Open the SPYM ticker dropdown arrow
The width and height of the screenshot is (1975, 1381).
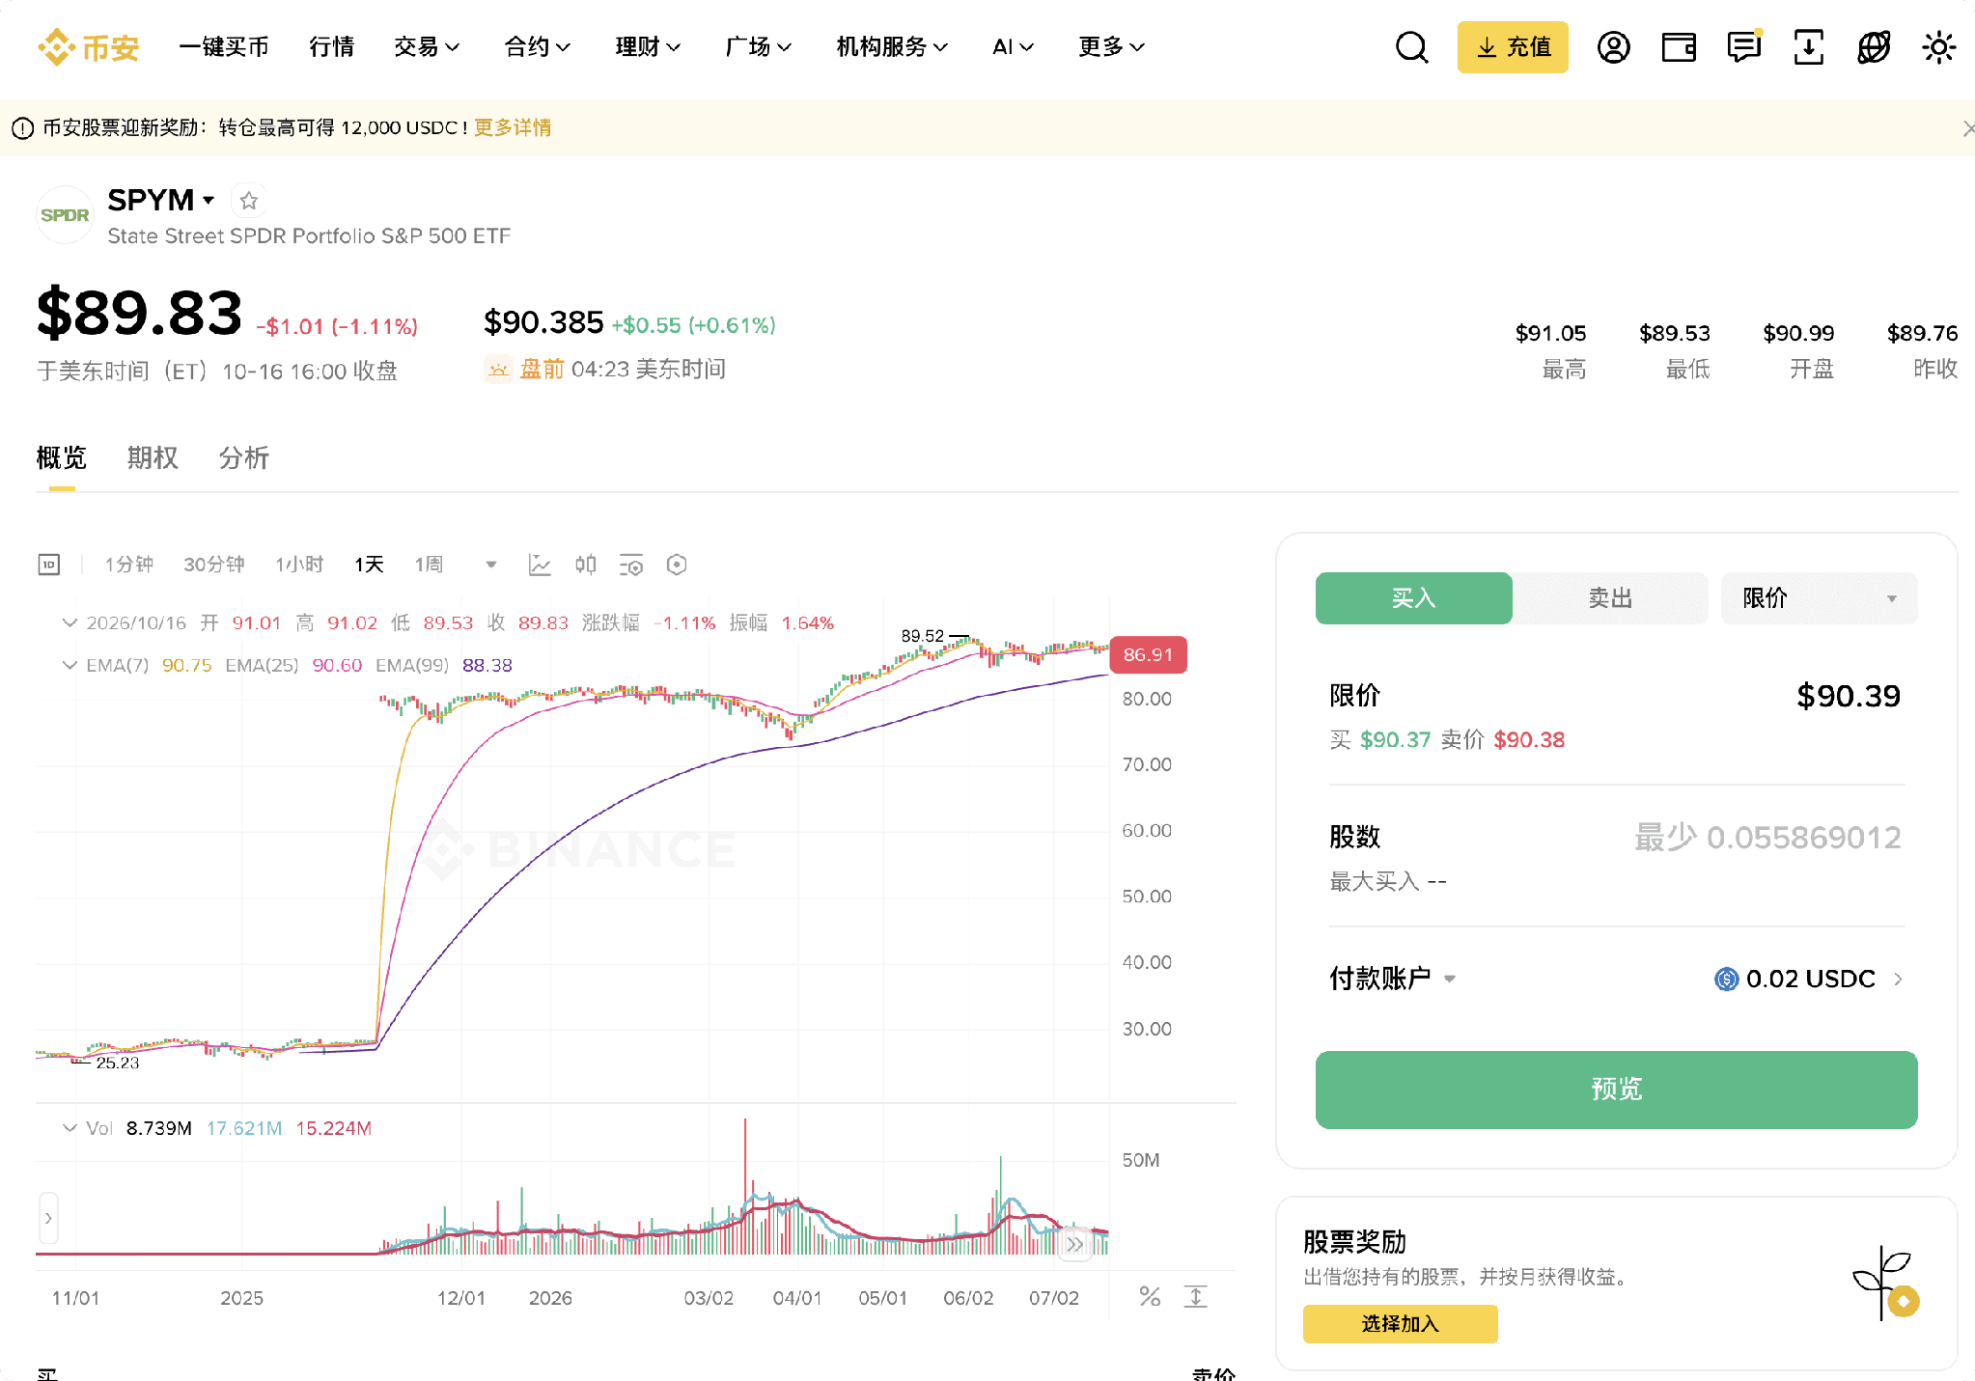click(x=209, y=201)
